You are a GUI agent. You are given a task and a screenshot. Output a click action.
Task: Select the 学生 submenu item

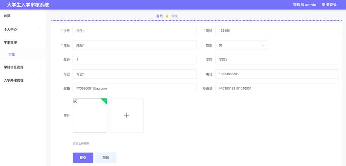[23, 54]
